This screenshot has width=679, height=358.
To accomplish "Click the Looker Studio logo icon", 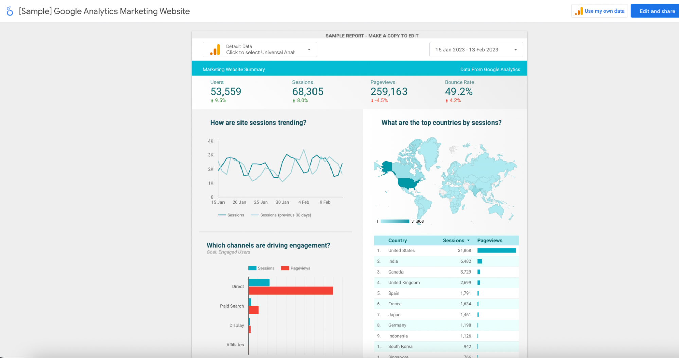I will pos(10,11).
